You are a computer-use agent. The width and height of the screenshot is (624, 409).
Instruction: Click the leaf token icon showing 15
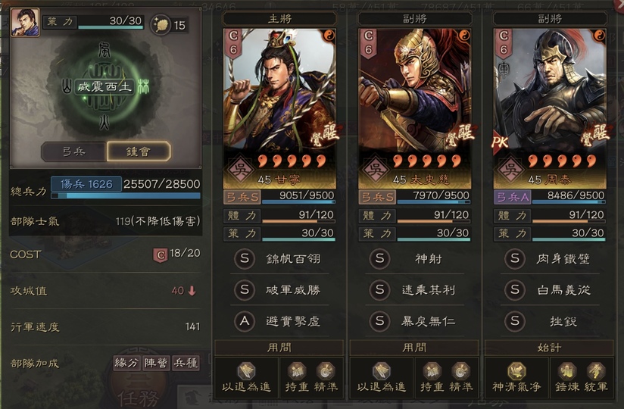[x=161, y=25]
